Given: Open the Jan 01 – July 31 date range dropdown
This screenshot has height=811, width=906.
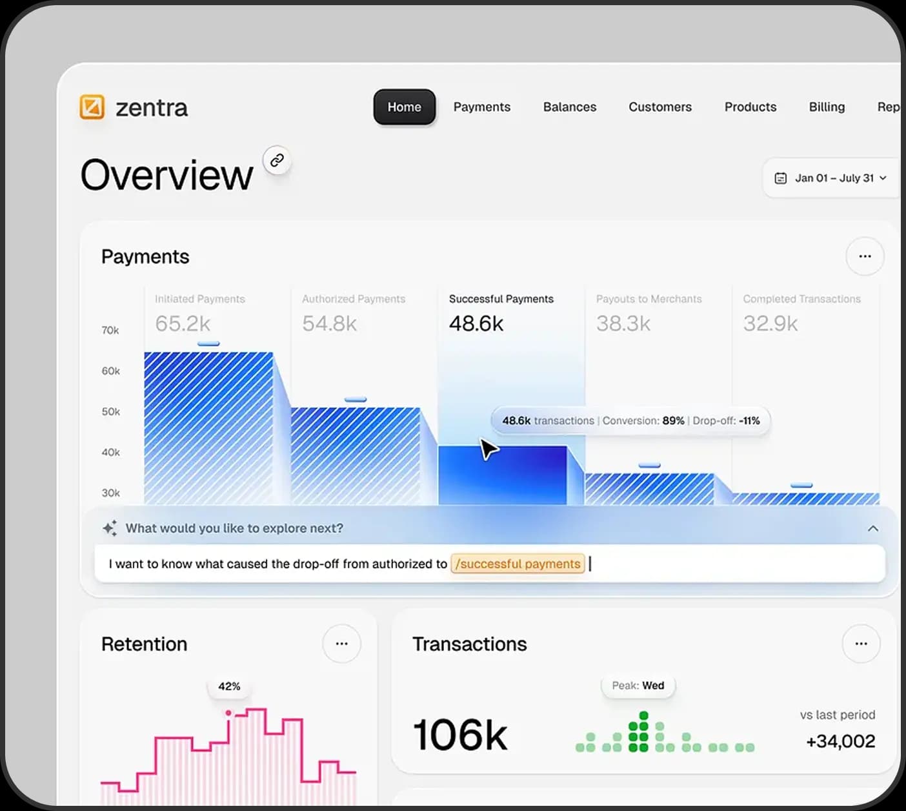Looking at the screenshot, I should (x=832, y=178).
